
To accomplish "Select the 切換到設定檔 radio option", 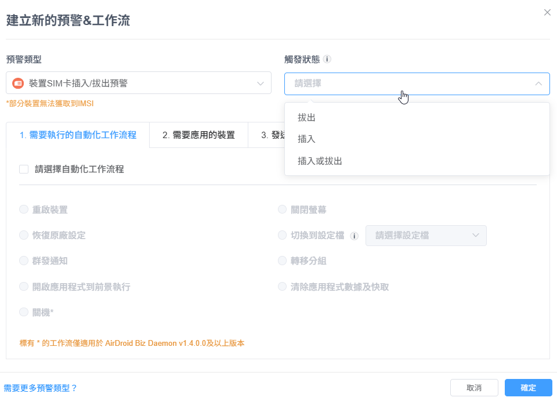I will pyautogui.click(x=282, y=235).
